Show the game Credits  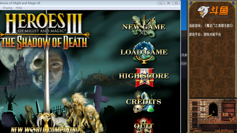tap(144, 102)
